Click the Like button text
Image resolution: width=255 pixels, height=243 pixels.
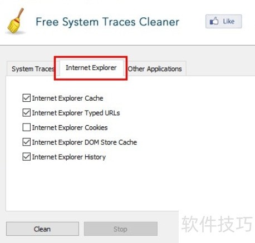(x=229, y=21)
